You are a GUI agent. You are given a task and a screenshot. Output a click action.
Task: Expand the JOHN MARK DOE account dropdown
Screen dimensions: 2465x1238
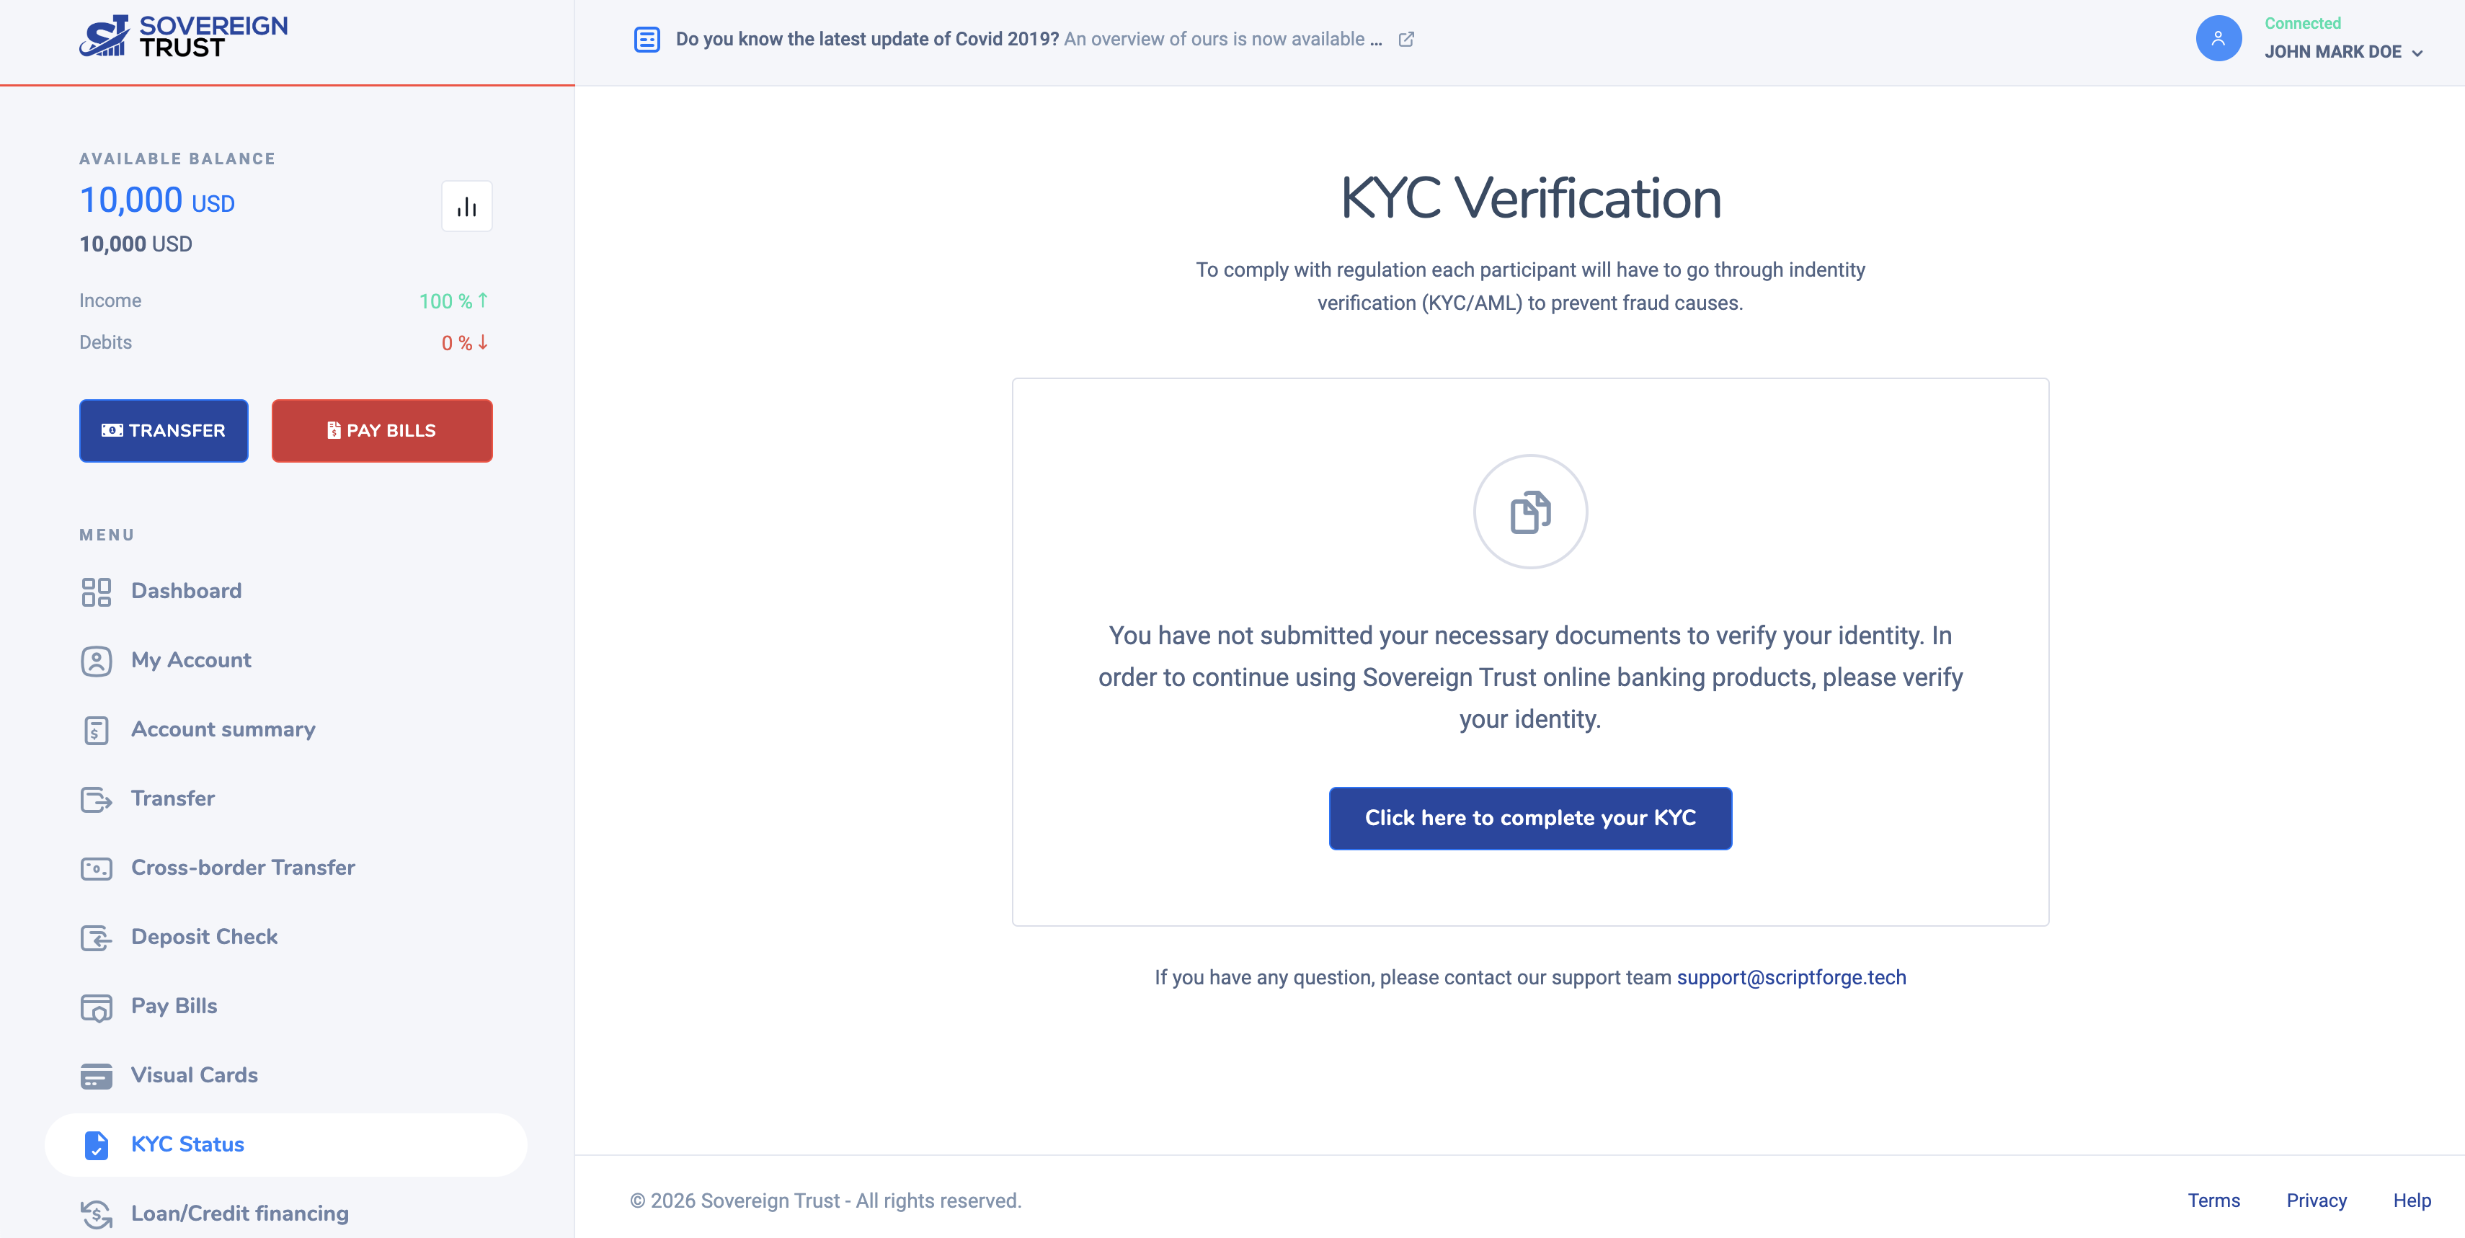tap(2343, 53)
